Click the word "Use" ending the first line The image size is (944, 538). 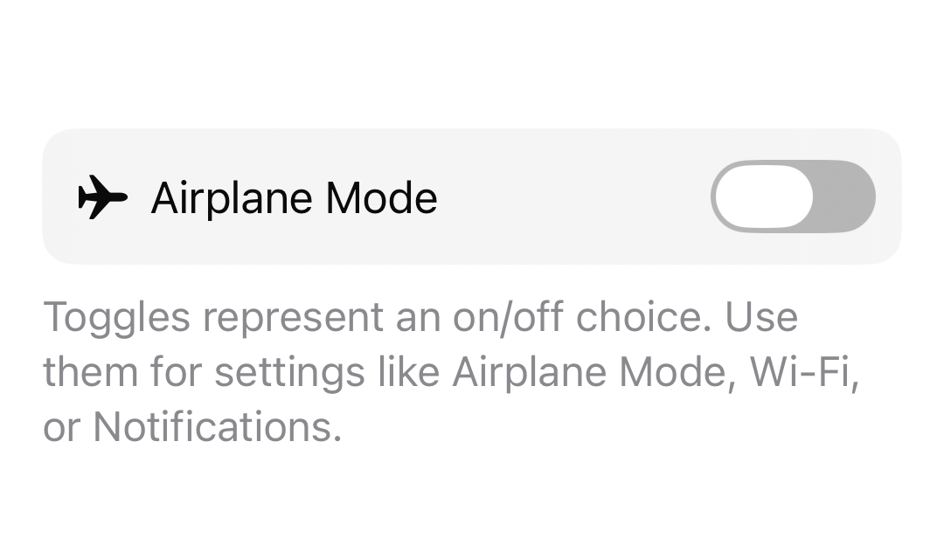(x=761, y=316)
